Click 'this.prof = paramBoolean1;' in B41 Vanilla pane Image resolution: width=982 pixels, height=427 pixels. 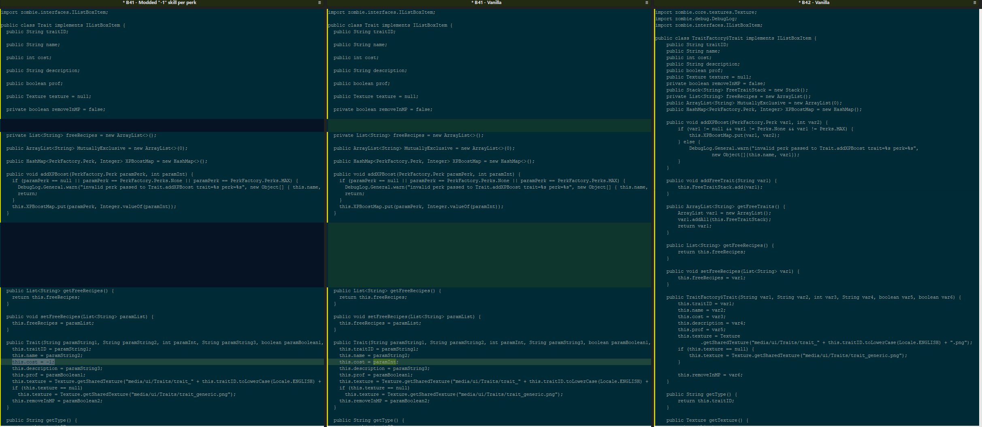(x=376, y=375)
